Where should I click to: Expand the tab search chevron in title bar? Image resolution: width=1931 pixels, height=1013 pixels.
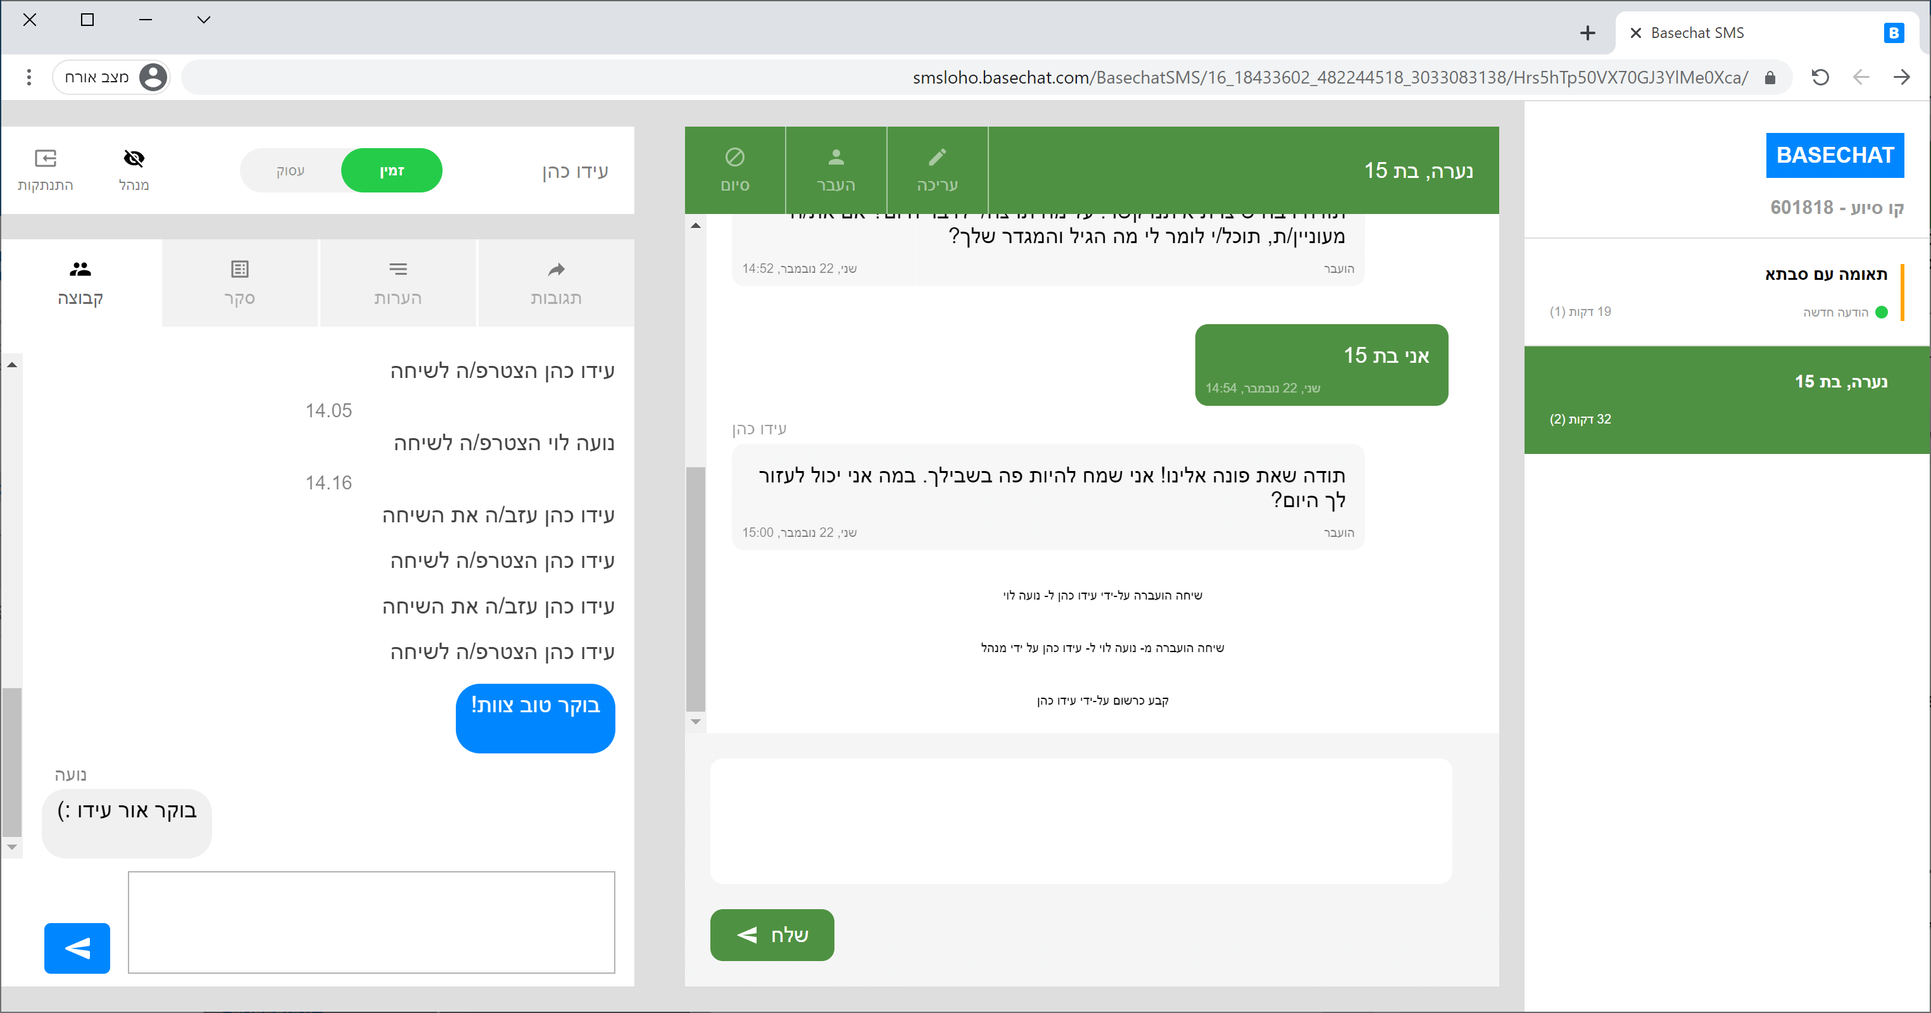tap(203, 20)
